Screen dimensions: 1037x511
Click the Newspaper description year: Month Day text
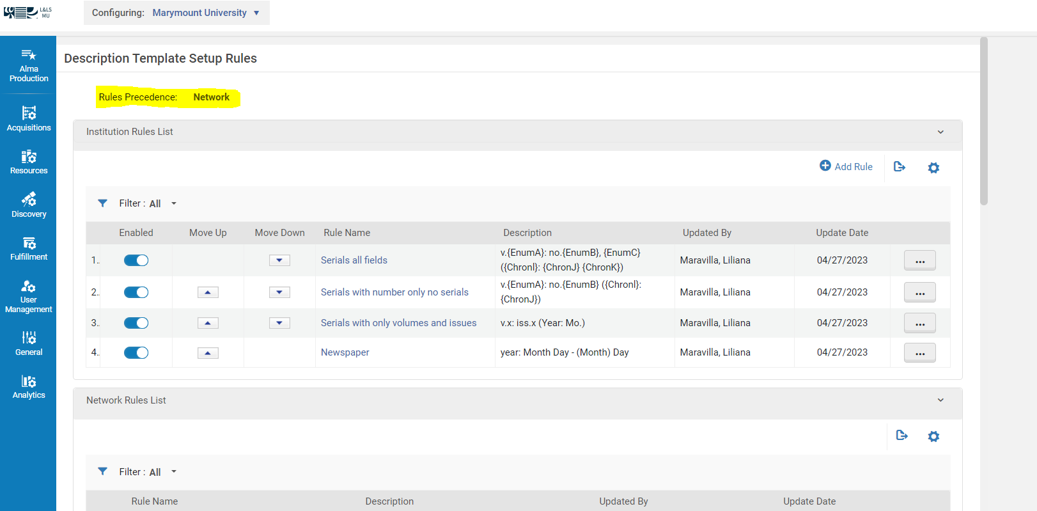click(x=565, y=352)
